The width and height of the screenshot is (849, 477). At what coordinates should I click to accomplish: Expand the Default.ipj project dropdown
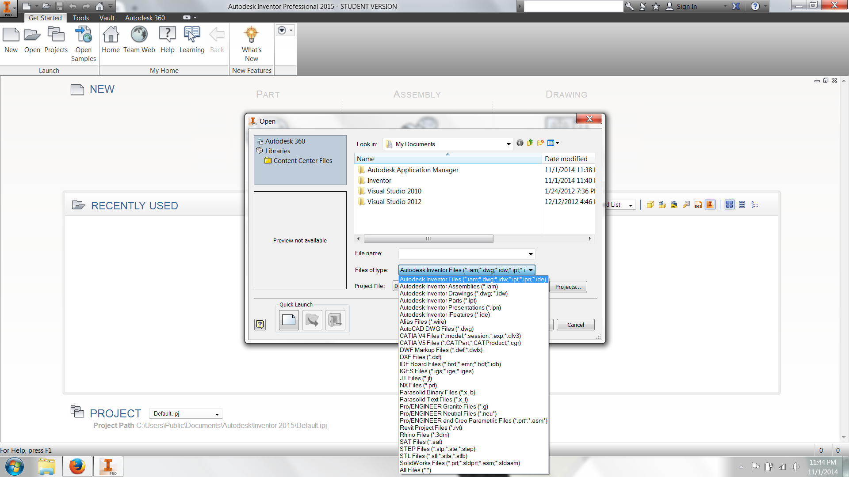coord(217,413)
